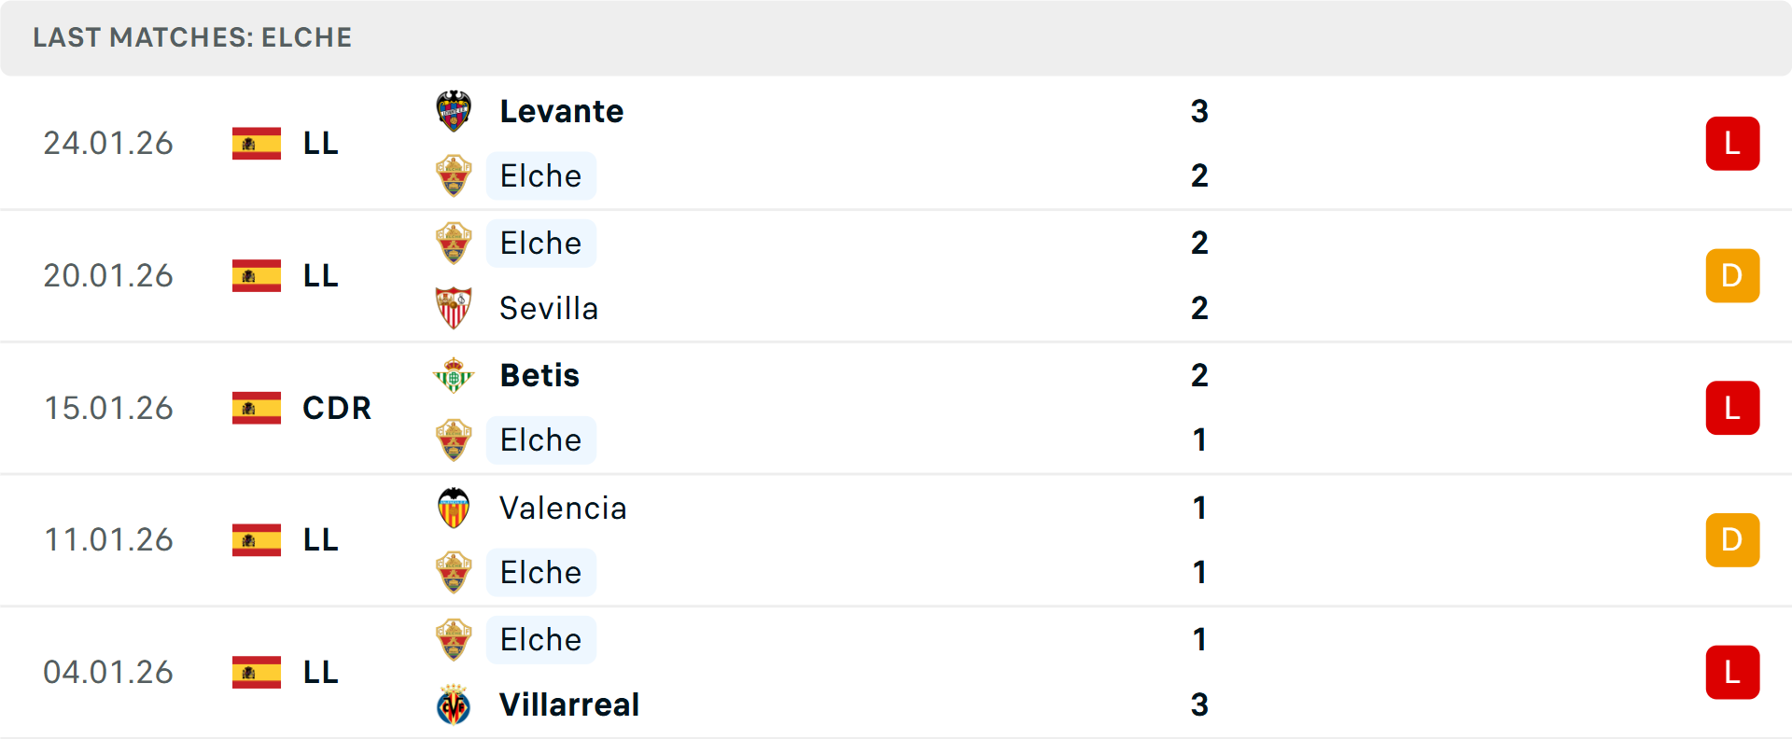
Task: Click the Valencia club crest icon
Action: [x=454, y=508]
